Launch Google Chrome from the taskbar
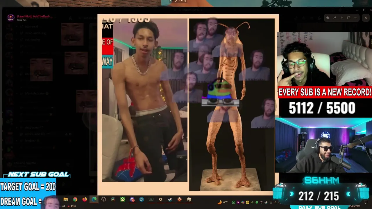The width and height of the screenshot is (372, 209). [x=75, y=199]
